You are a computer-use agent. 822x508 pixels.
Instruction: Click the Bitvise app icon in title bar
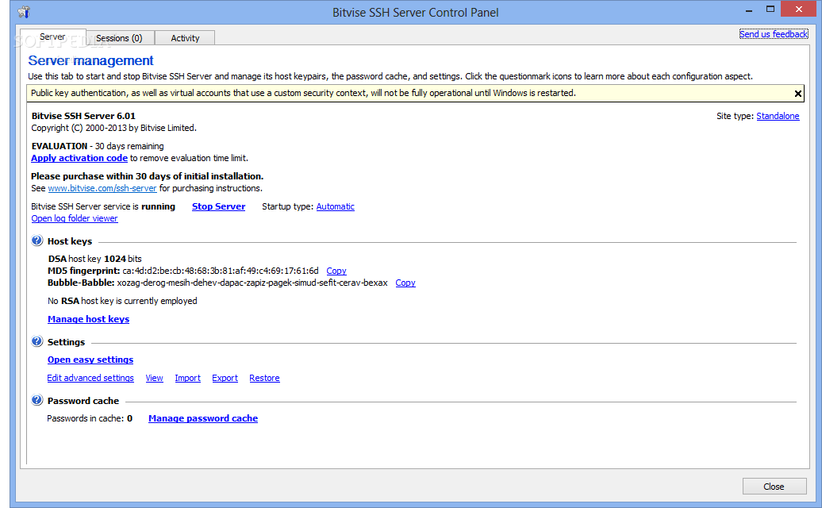coord(24,12)
